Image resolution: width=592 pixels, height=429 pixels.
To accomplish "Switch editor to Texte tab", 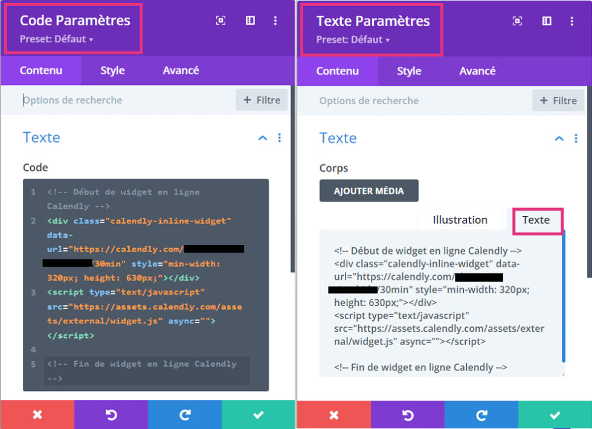I will [x=536, y=220].
